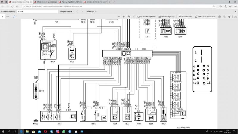The height and width of the screenshot is (134, 238).
Task: Open Telegram from the taskbar
Action: coord(51,131)
